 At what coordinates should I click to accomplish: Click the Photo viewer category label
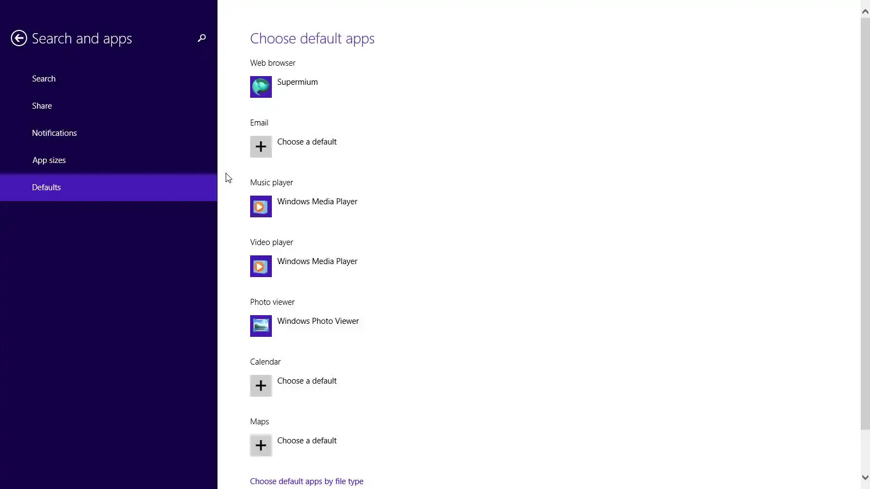coord(272,302)
